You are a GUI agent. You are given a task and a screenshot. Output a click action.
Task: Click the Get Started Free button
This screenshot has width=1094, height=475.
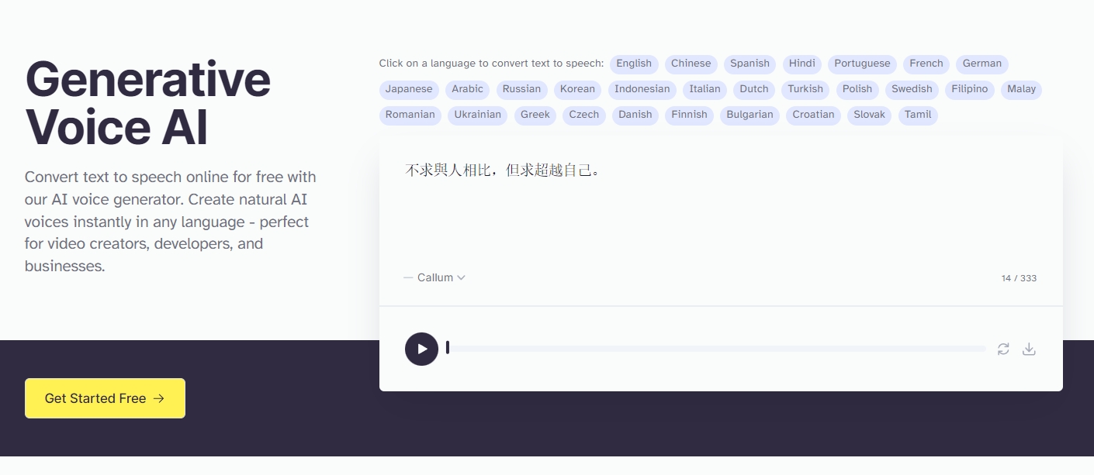(105, 398)
